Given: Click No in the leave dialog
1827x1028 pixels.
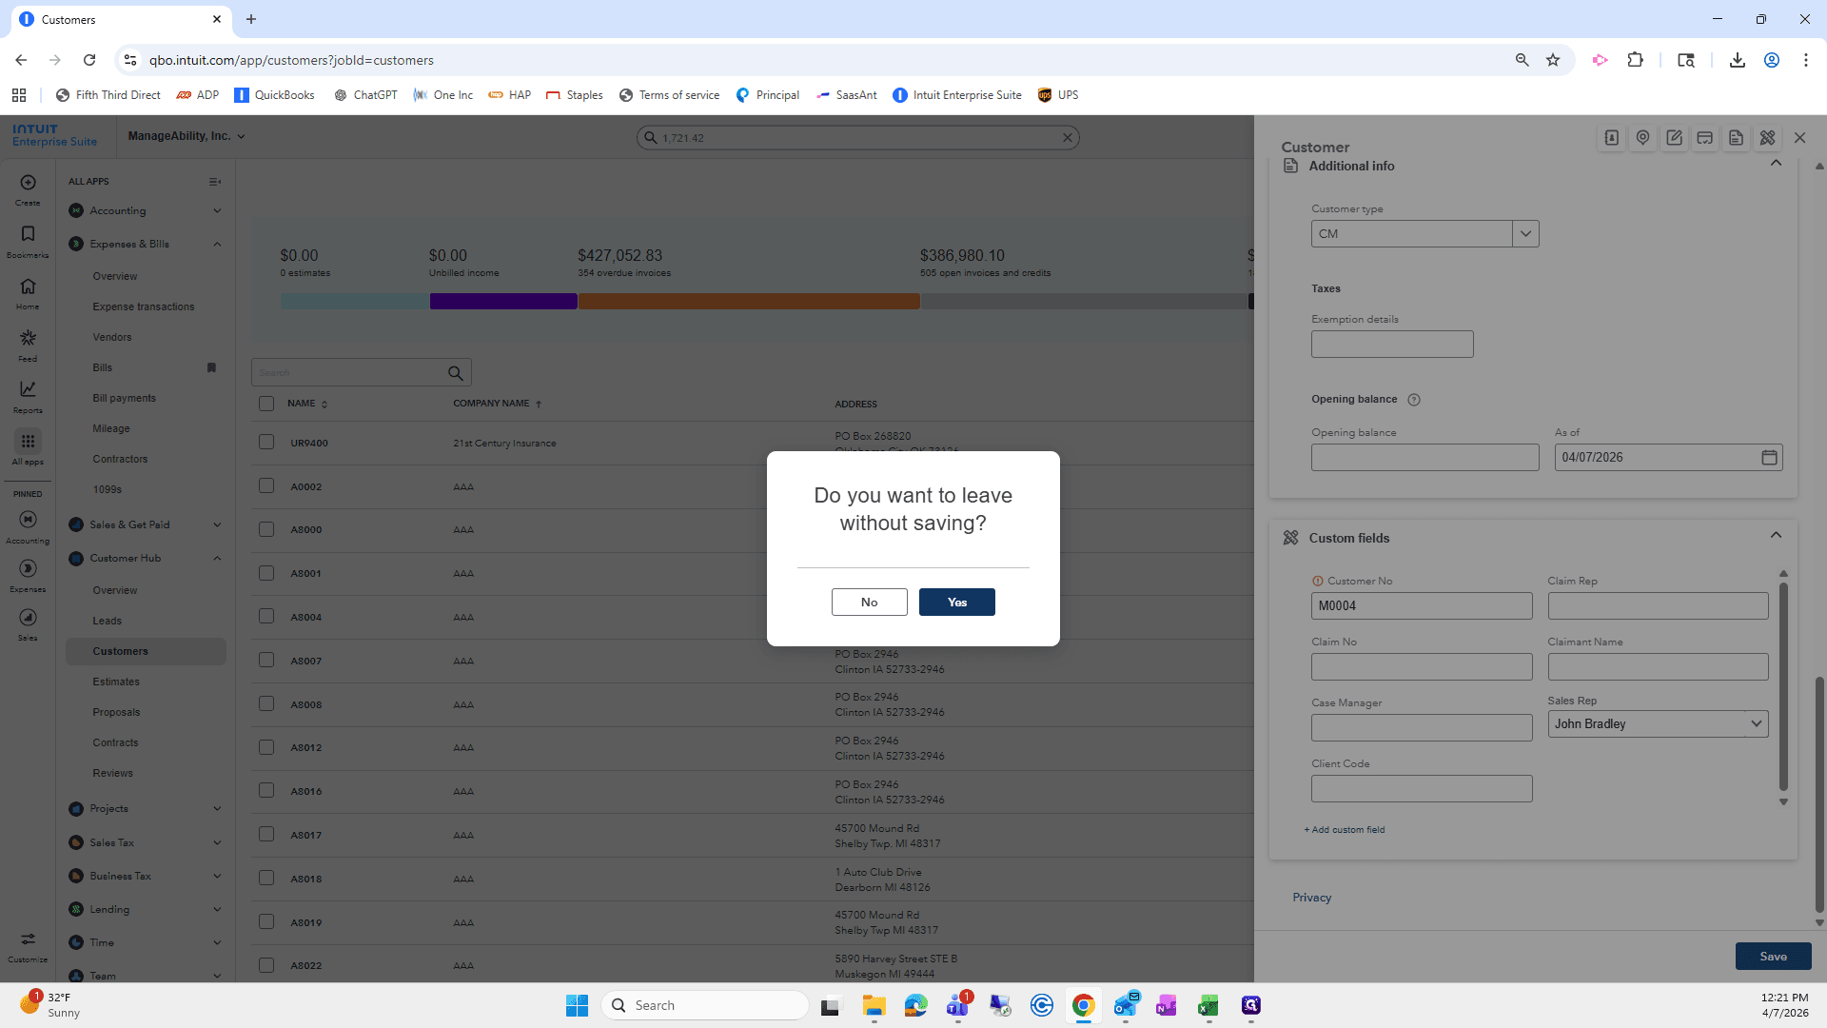Looking at the screenshot, I should coord(869,602).
